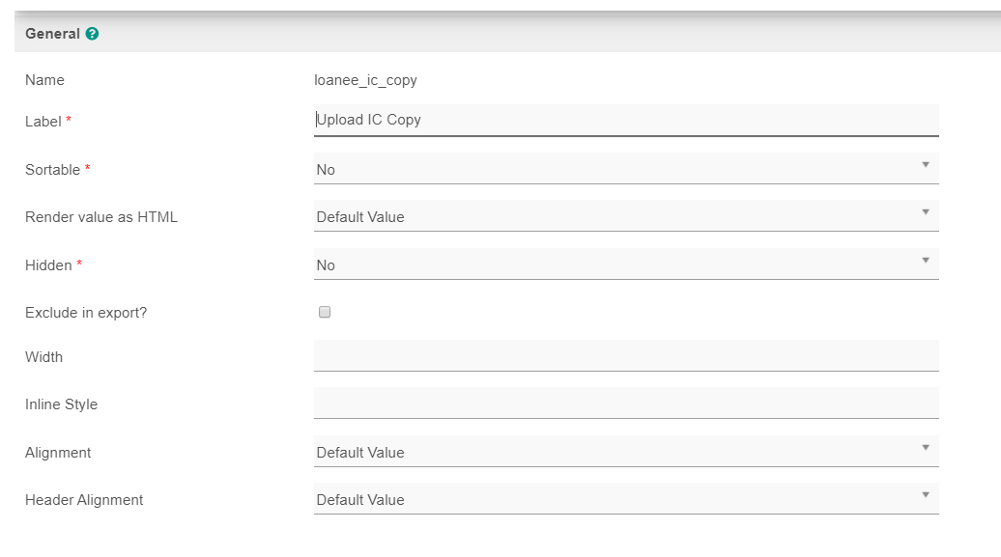1001x557 pixels.
Task: Open the Sortable dropdown
Action: point(625,169)
